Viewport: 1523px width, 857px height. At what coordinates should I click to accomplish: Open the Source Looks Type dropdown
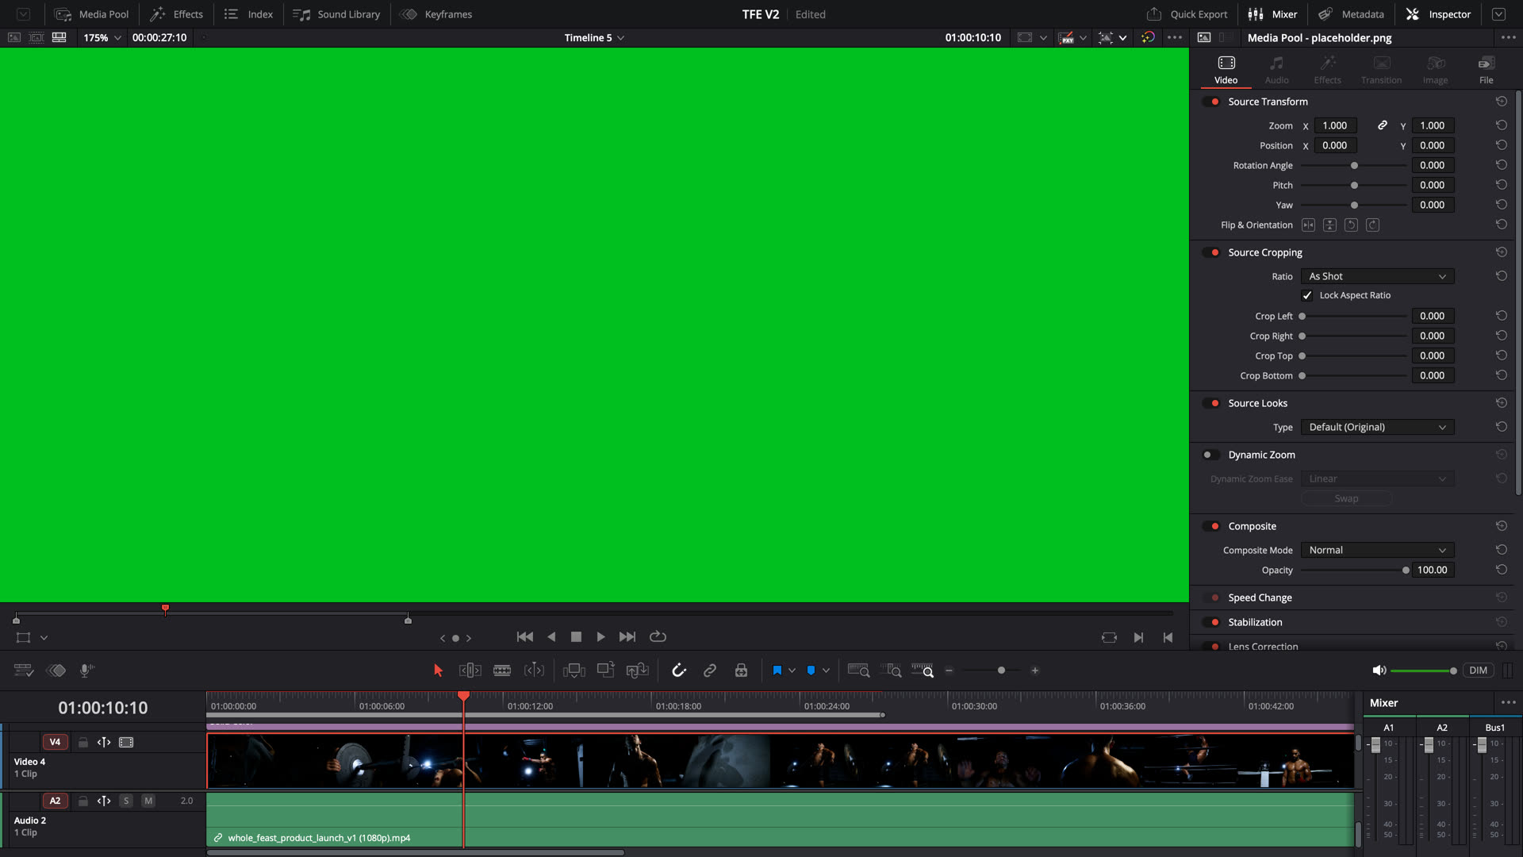point(1377,427)
